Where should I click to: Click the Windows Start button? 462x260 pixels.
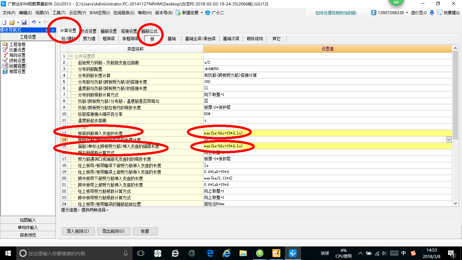8,253
